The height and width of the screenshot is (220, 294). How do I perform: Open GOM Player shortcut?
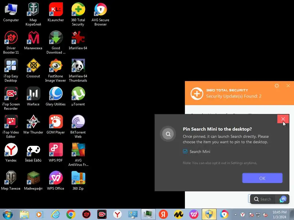click(x=56, y=125)
